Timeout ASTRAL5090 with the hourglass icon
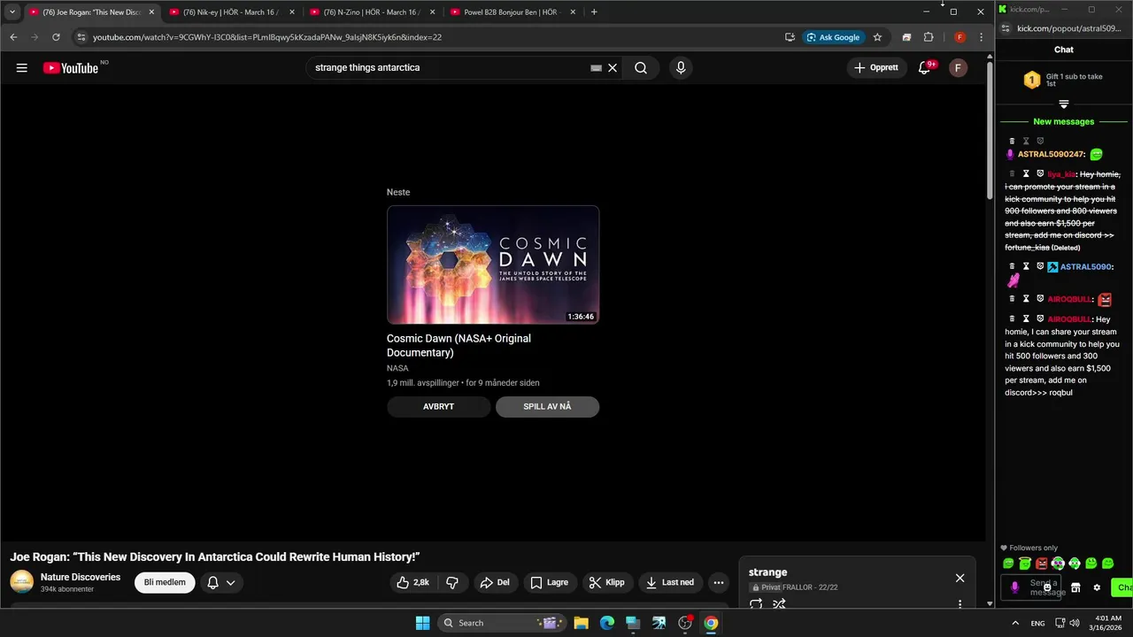 1026,266
